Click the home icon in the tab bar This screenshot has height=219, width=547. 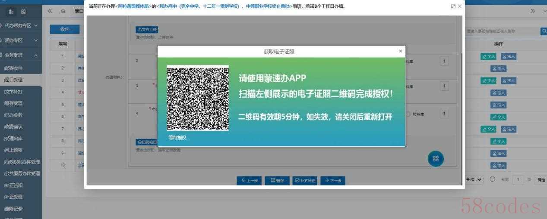point(63,11)
